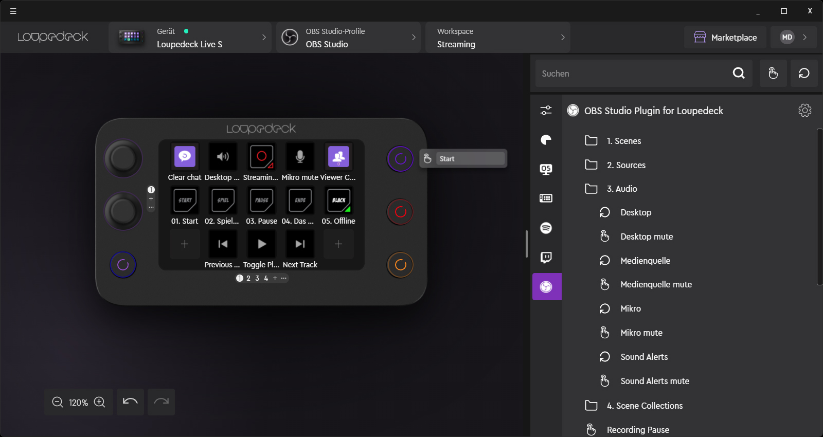Collapse the 3. Audio folder
Image resolution: width=823 pixels, height=437 pixels.
[x=621, y=189]
